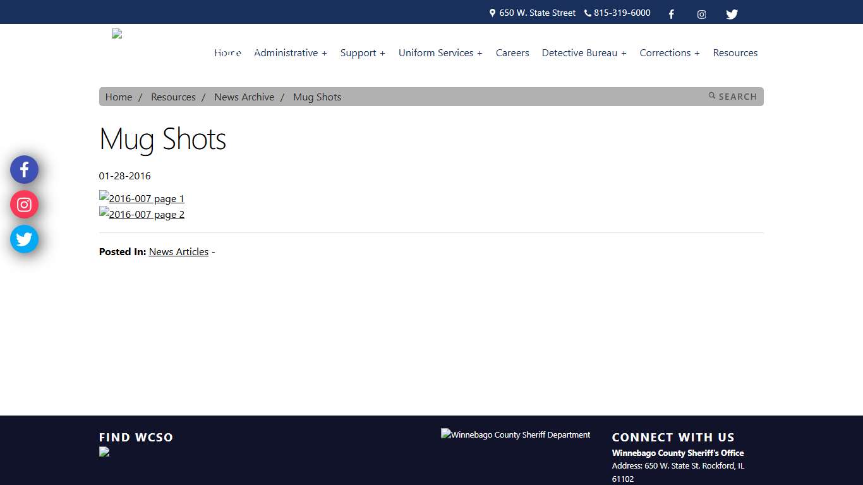
Task: Expand the Administrative menu
Action: (x=290, y=53)
